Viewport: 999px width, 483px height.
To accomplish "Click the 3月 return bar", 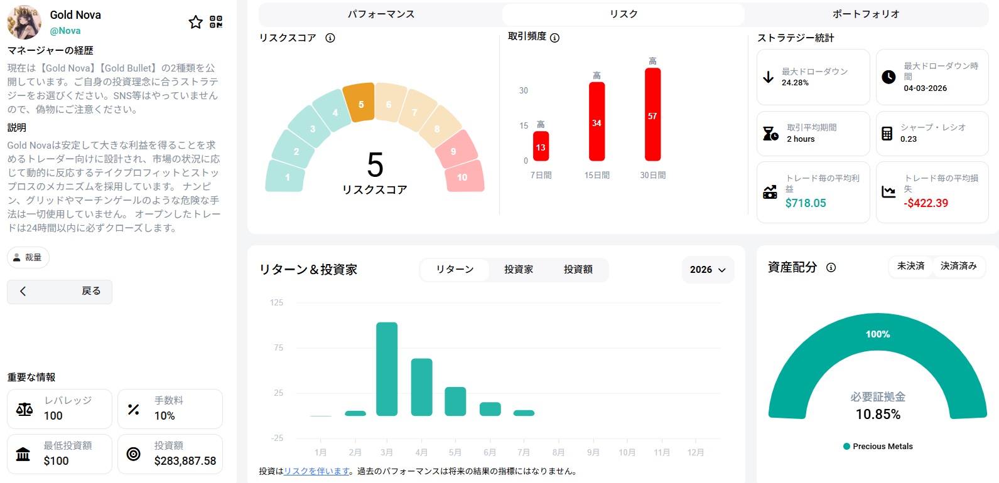I will [x=387, y=369].
